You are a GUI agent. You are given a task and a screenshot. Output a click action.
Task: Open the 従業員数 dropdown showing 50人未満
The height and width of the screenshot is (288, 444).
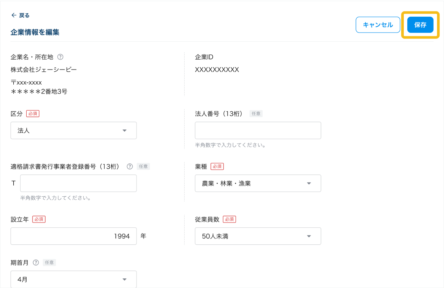[258, 236]
